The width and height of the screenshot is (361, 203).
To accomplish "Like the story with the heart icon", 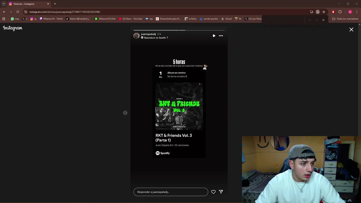I will click(x=213, y=192).
